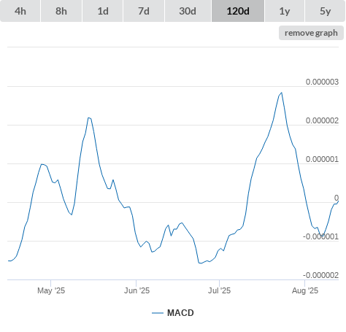Image resolution: width=346 pixels, height=332 pixels.
Task: Click the -0.000002 y-axis label
Action: [x=320, y=275]
